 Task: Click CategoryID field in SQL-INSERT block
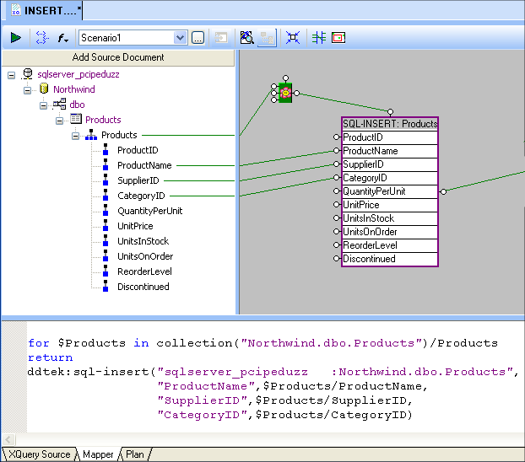pos(390,178)
